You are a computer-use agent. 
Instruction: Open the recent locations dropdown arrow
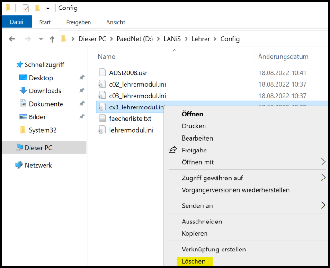coord(41,39)
